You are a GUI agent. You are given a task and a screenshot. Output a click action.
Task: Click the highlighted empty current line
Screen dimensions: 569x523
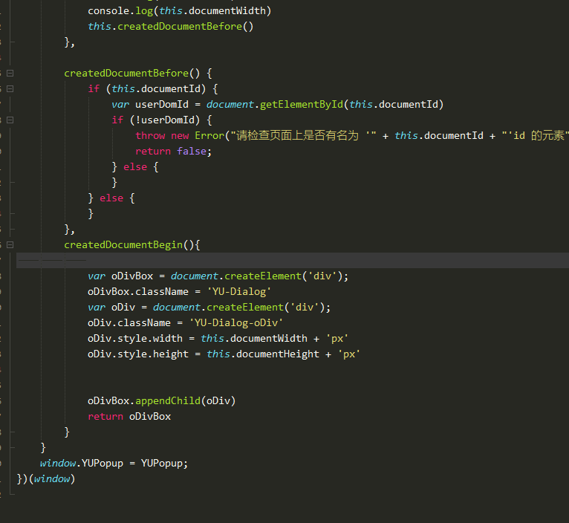(293, 260)
